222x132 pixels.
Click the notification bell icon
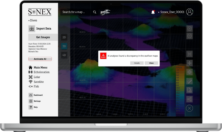(x=153, y=12)
